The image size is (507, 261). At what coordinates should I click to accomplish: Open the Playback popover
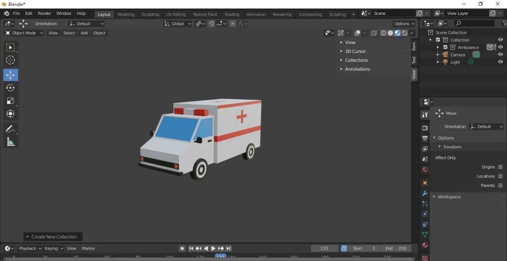coord(30,248)
